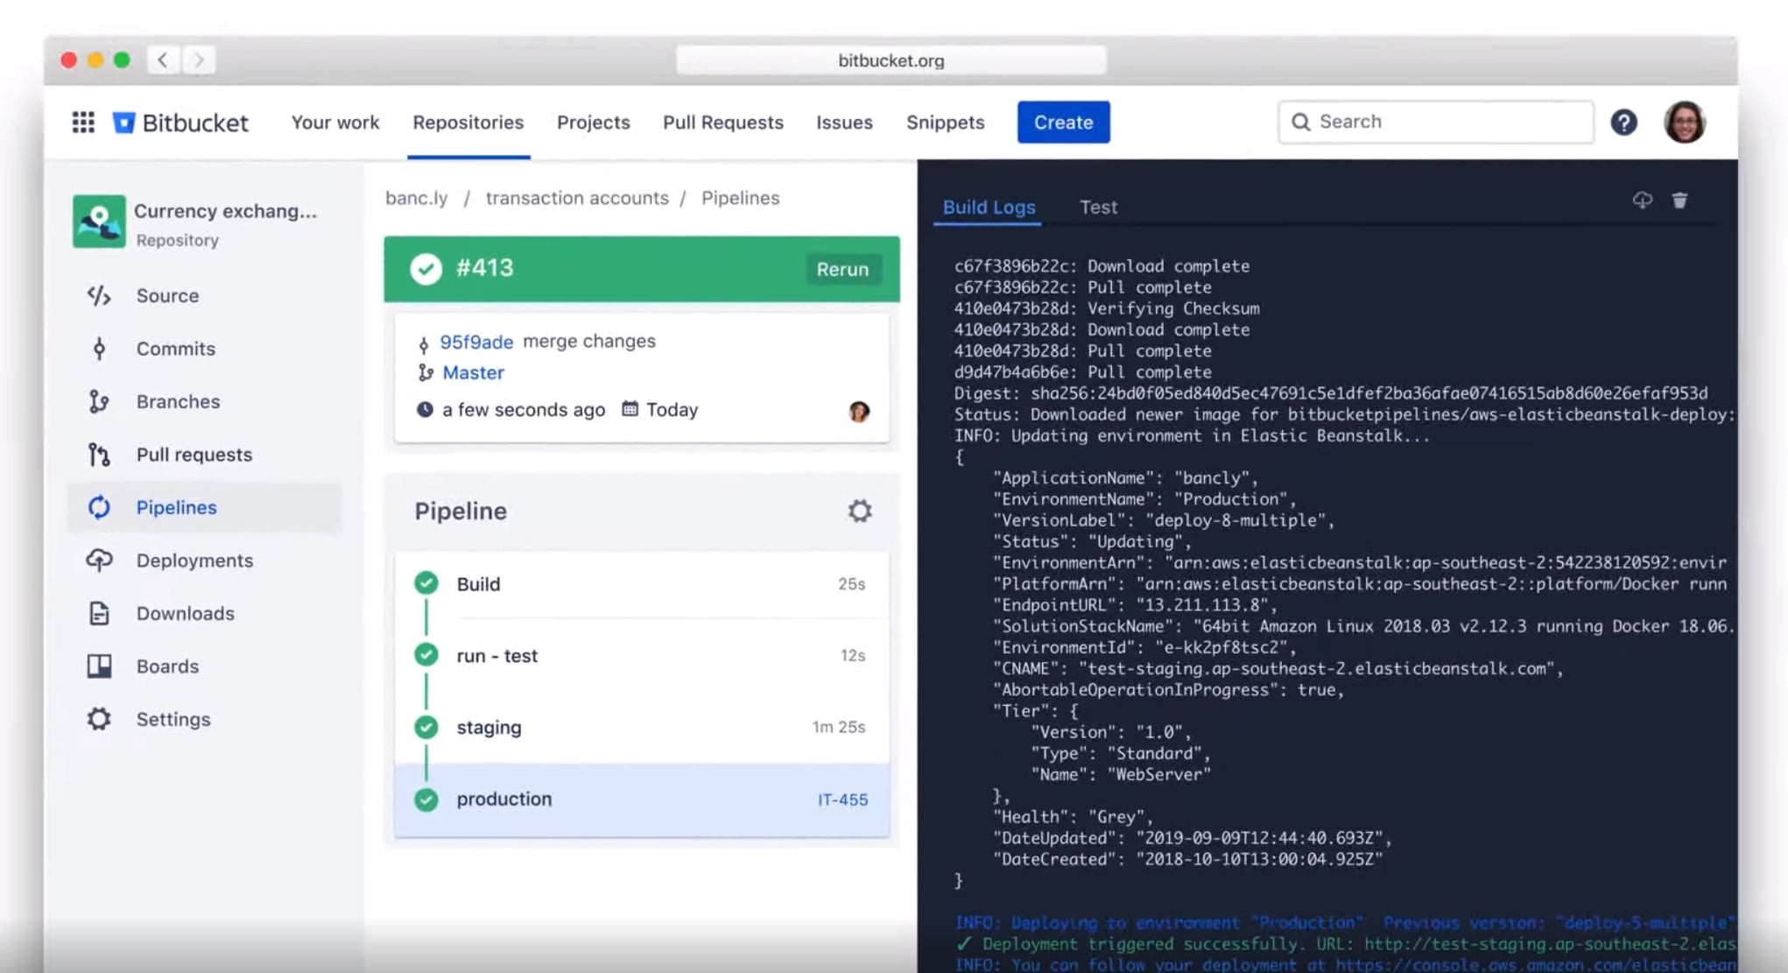The image size is (1788, 973).
Task: Go forward with browser forward arrow
Action: [199, 60]
